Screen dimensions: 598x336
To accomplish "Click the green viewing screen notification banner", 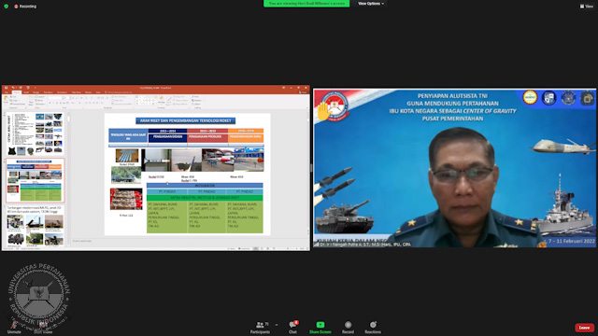I will click(306, 4).
